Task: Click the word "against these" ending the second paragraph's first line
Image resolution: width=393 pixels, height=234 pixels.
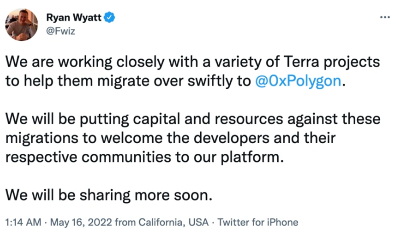Action: click(x=334, y=119)
